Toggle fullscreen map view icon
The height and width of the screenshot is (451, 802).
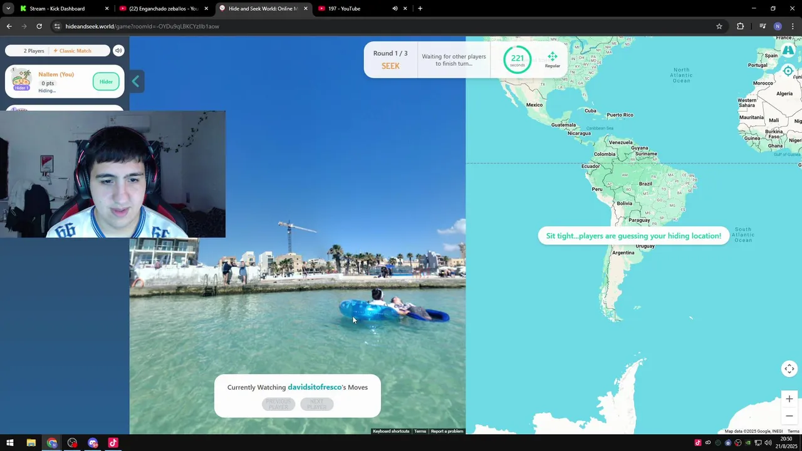click(789, 368)
